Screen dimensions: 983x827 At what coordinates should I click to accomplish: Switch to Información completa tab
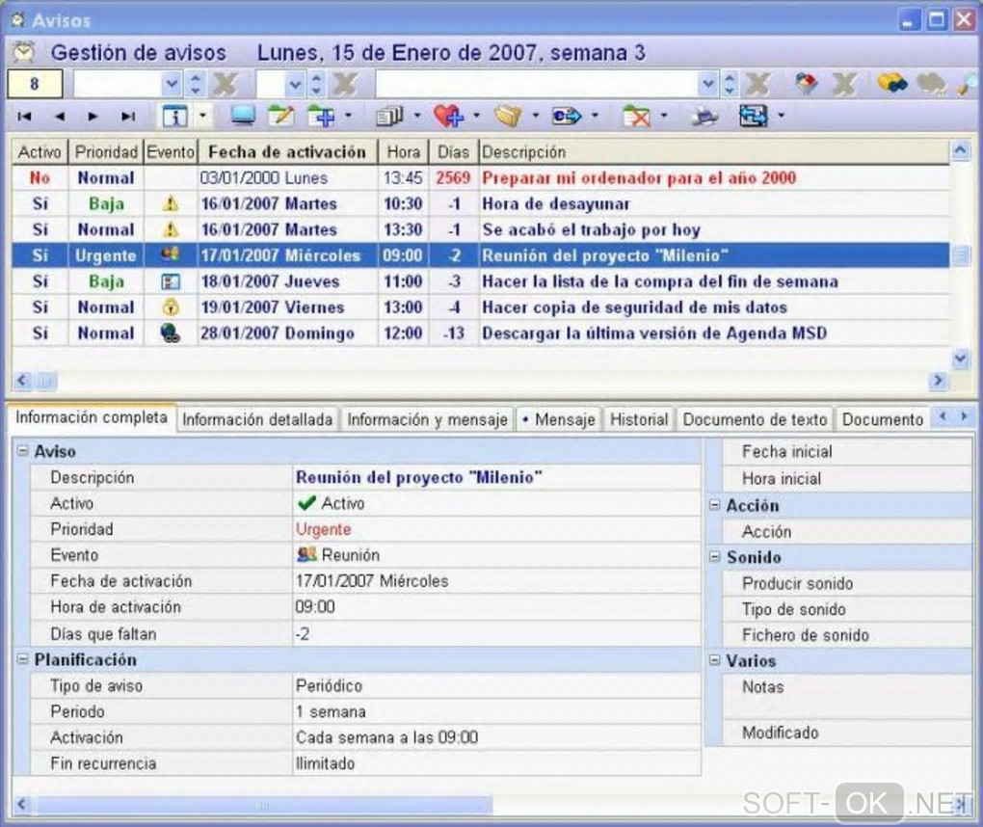coord(92,417)
